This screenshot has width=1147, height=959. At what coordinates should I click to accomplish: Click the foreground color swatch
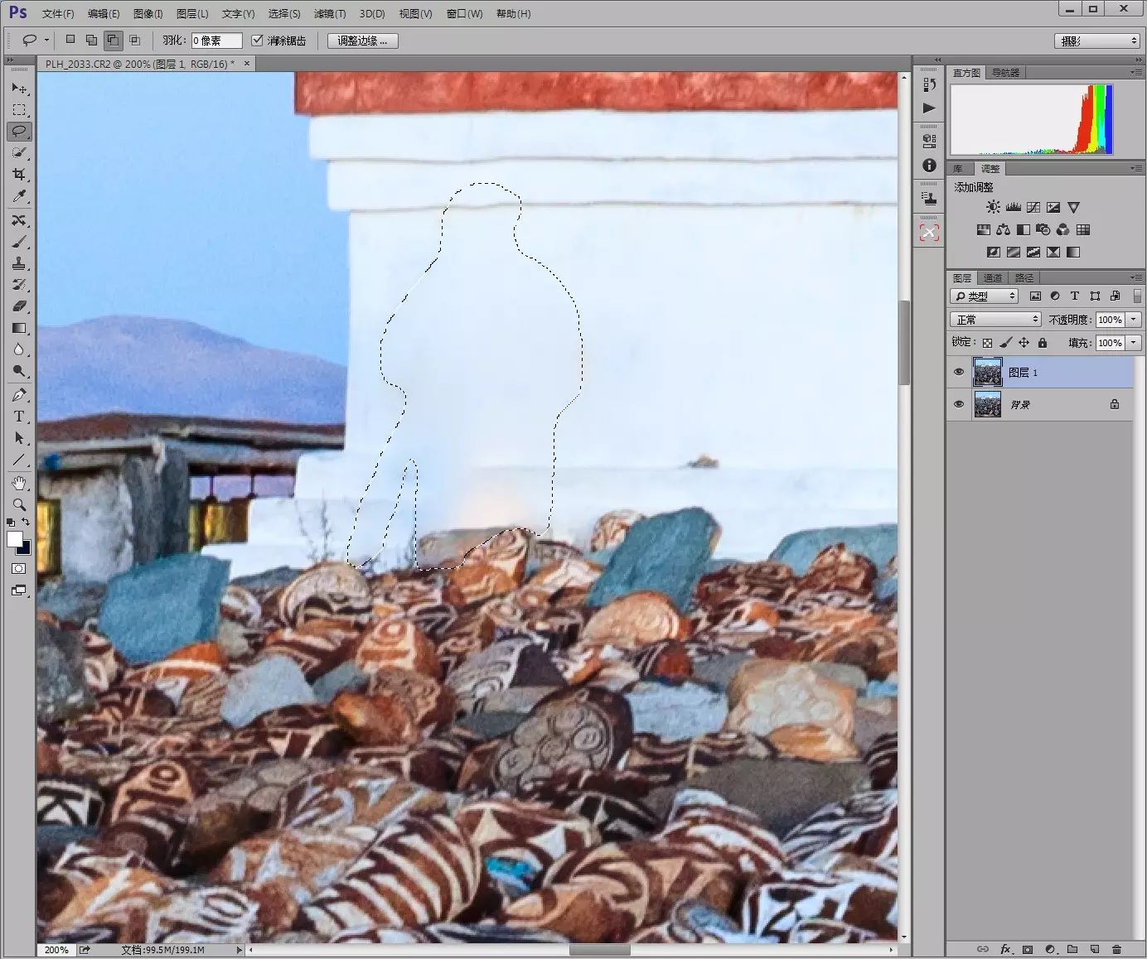pos(14,539)
